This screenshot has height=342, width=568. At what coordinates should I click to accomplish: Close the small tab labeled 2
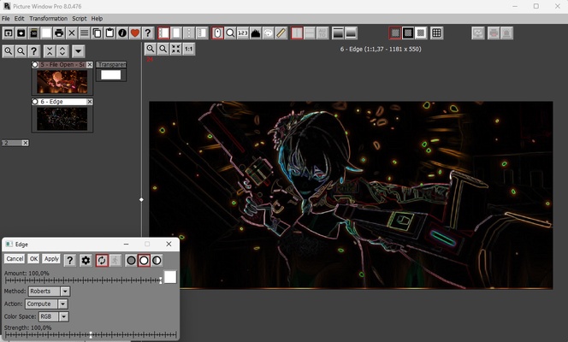[x=25, y=143]
